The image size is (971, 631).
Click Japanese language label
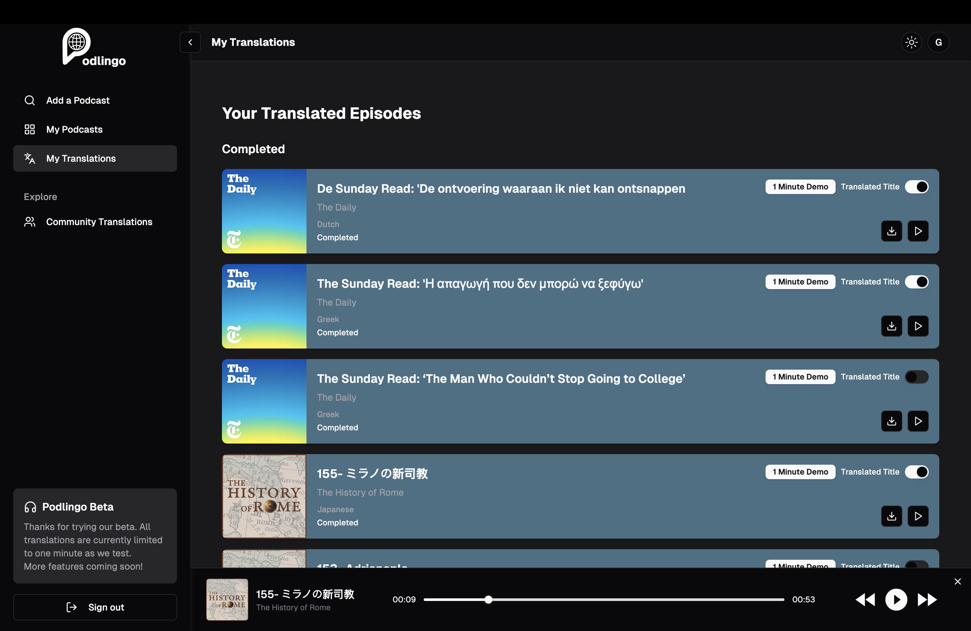pos(335,509)
